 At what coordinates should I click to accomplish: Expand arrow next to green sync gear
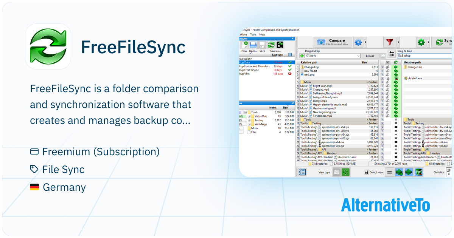(x=429, y=42)
